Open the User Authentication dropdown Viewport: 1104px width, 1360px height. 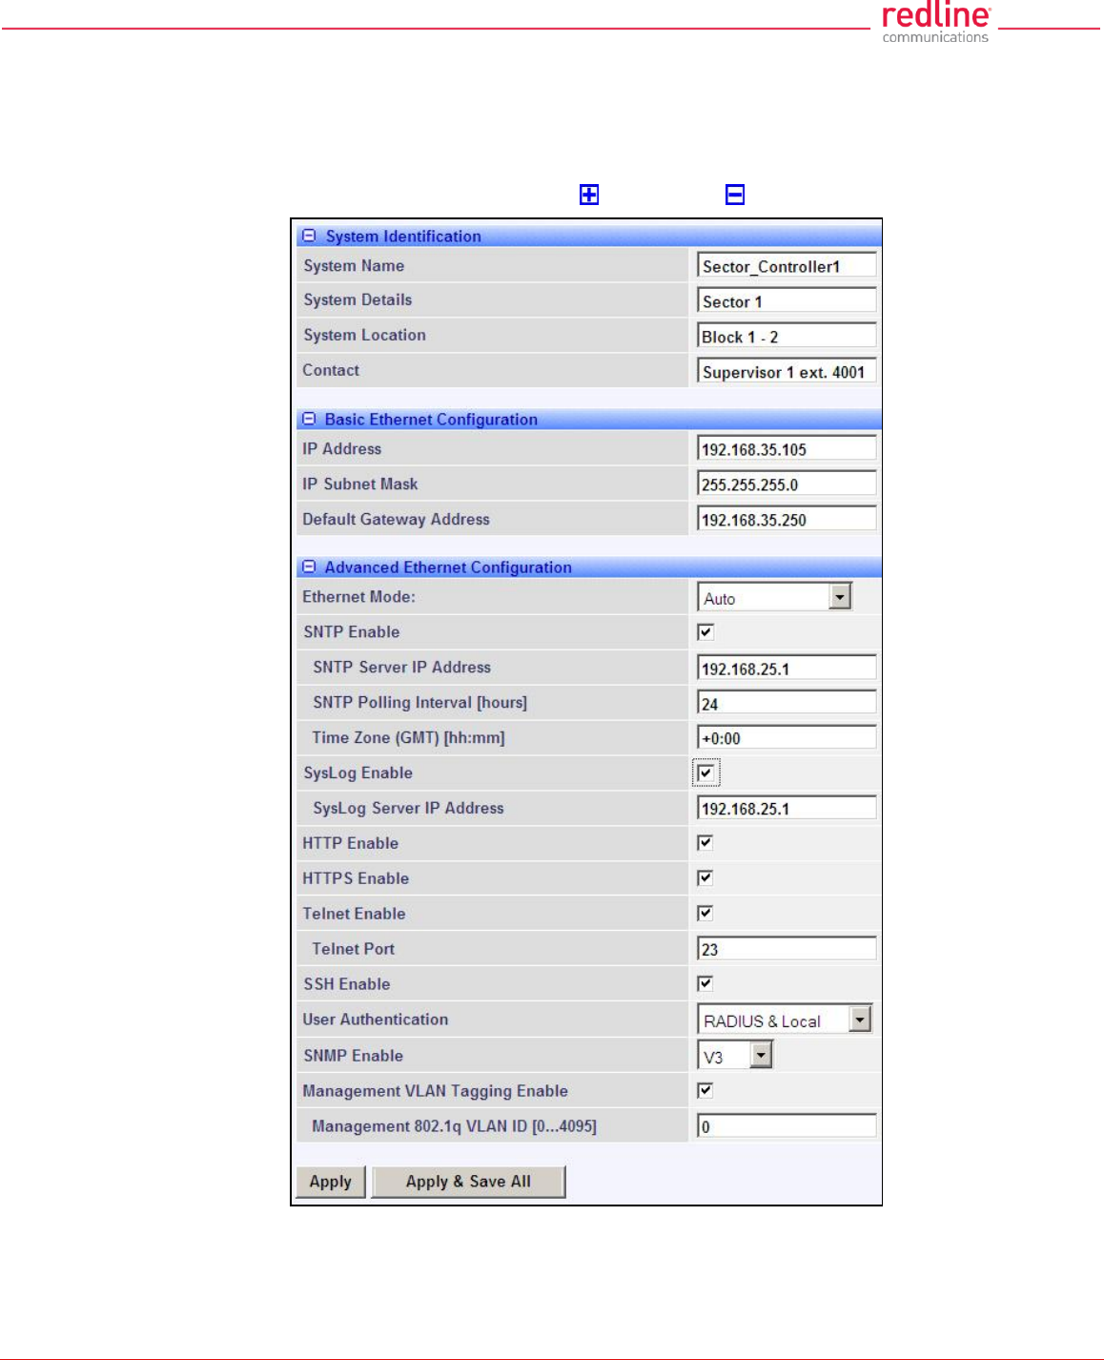[860, 1020]
